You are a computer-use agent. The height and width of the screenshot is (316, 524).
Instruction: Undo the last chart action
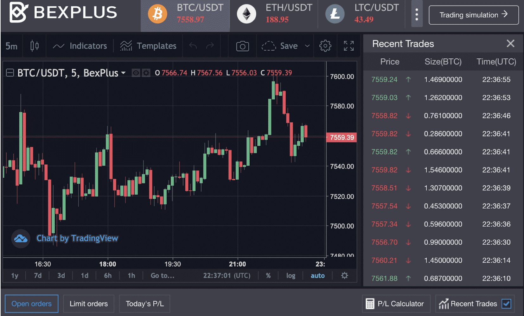[193, 46]
